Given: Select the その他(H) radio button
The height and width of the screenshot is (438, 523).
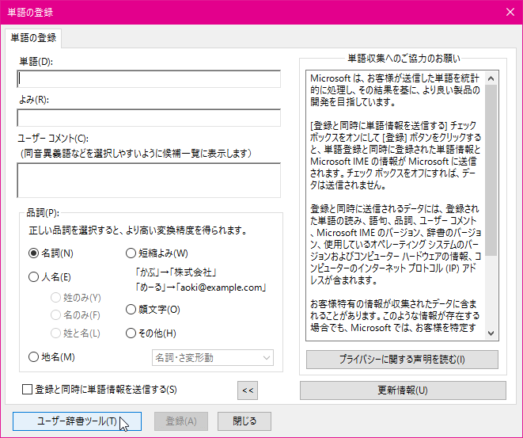Looking at the screenshot, I should pos(131,333).
